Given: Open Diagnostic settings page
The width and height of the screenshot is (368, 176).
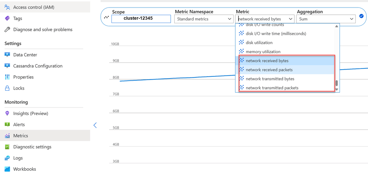Looking at the screenshot, I should 32,147.
